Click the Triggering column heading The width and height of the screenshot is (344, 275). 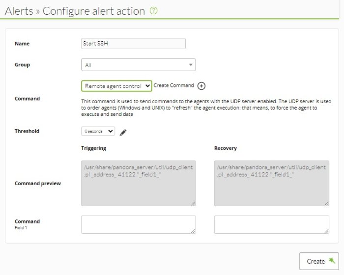(x=94, y=148)
